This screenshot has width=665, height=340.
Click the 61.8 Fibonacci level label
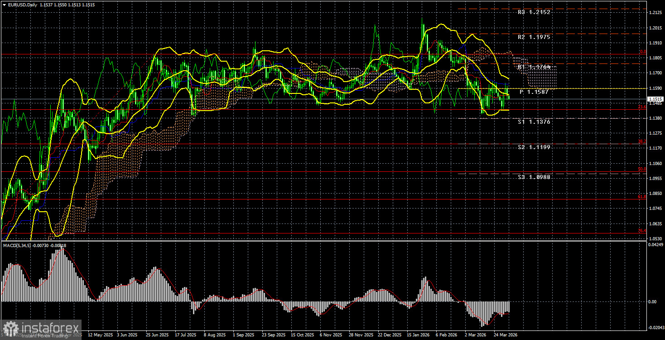point(642,197)
